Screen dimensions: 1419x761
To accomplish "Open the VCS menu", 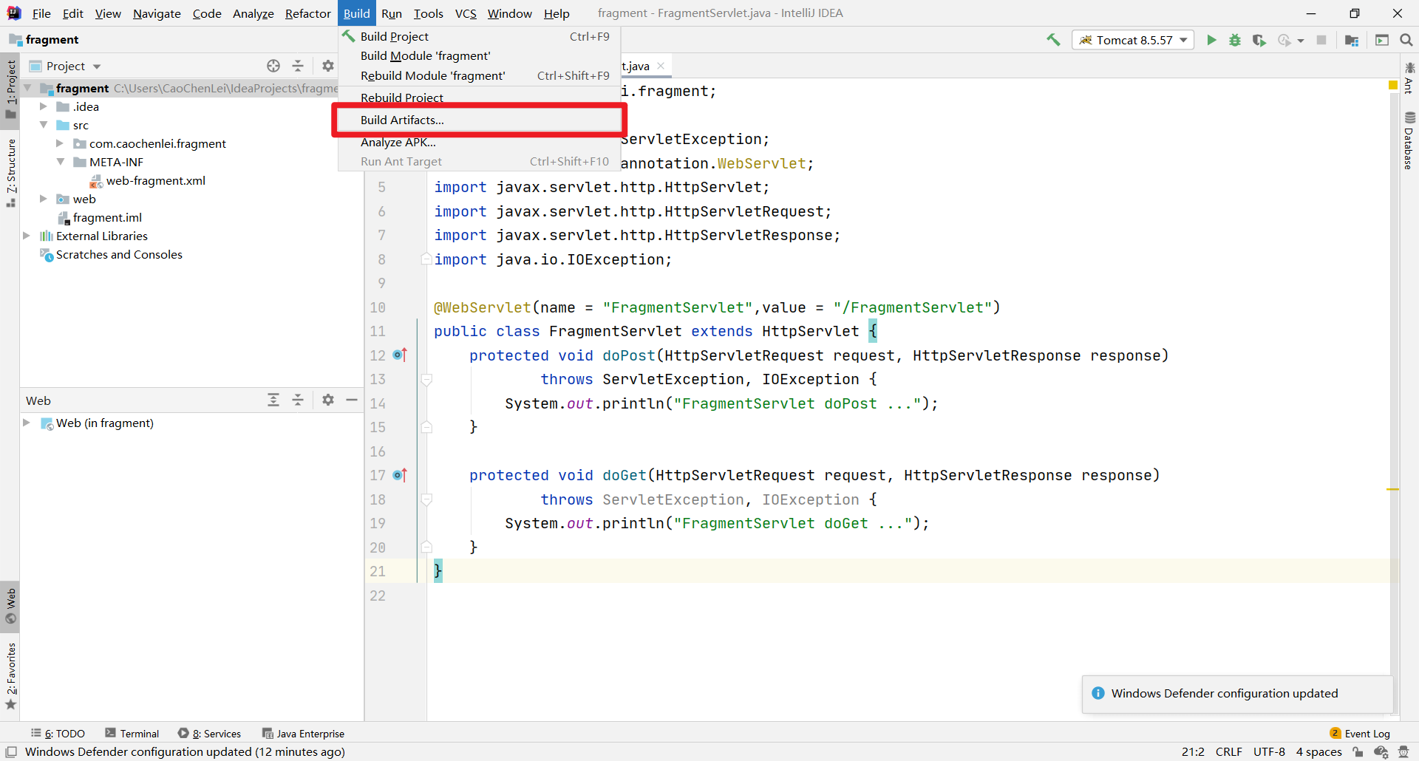I will point(466,13).
